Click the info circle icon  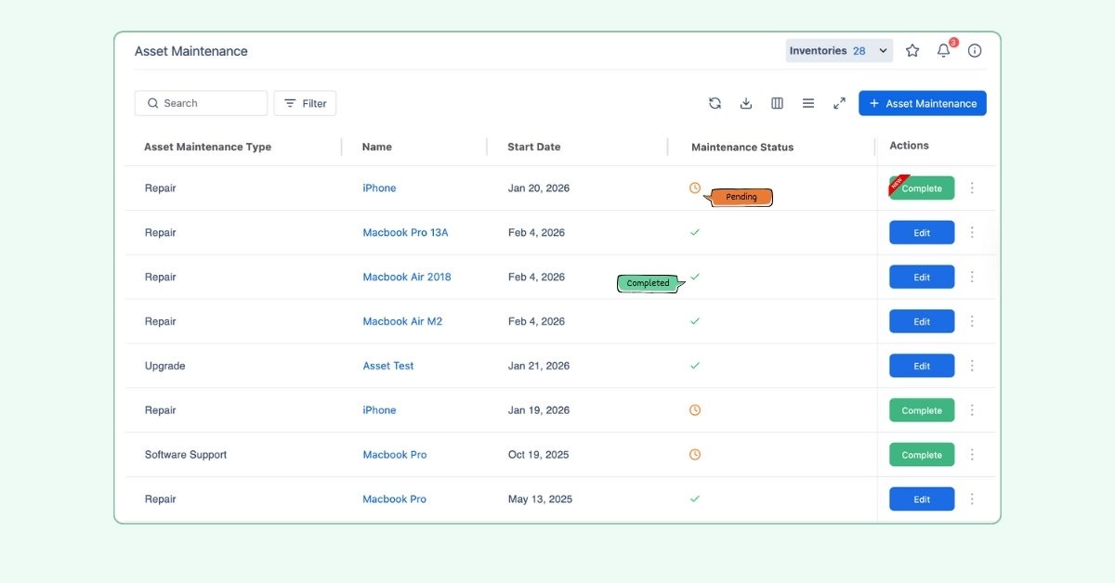(x=975, y=51)
